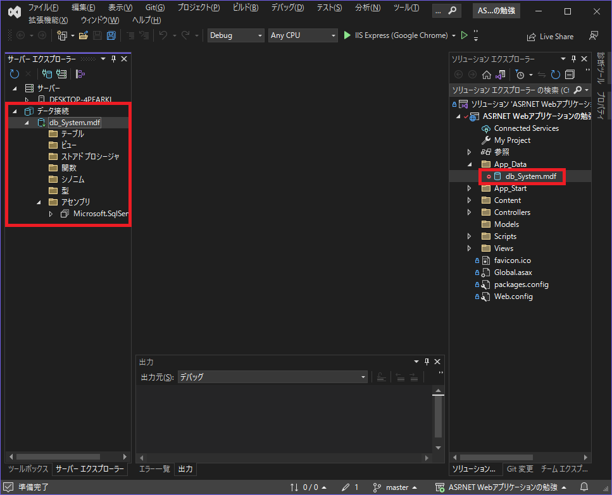Open the Any CPU platform dropdown
This screenshot has height=495, width=612.
pyautogui.click(x=303, y=35)
